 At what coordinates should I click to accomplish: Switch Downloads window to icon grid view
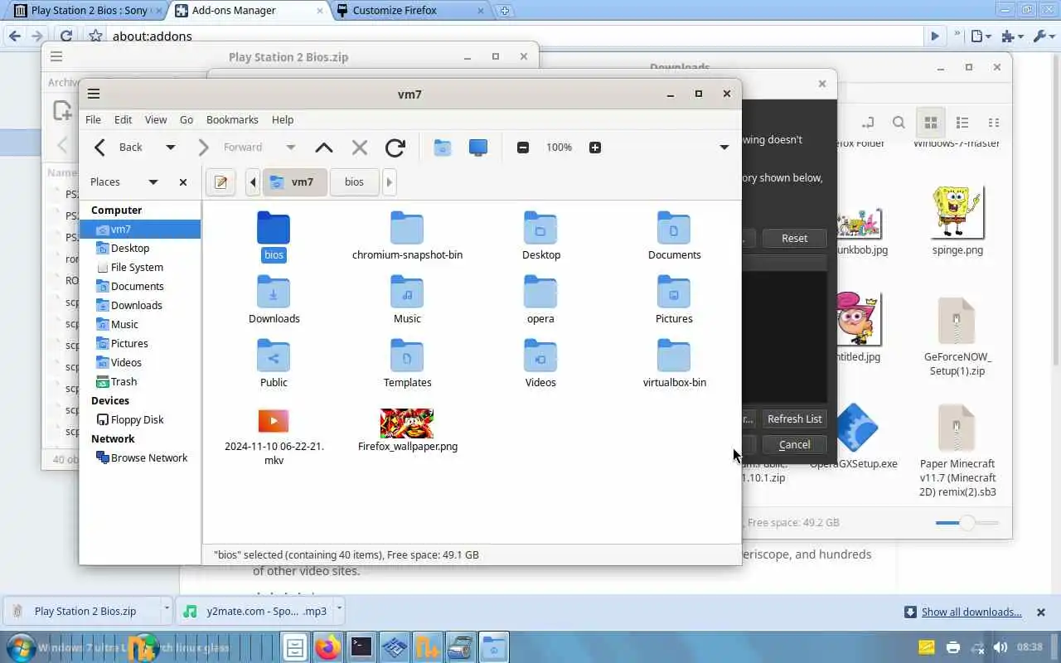click(x=931, y=123)
